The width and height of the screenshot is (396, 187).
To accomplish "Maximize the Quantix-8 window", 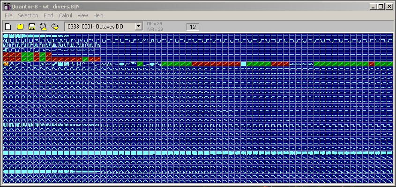I will (x=381, y=7).
